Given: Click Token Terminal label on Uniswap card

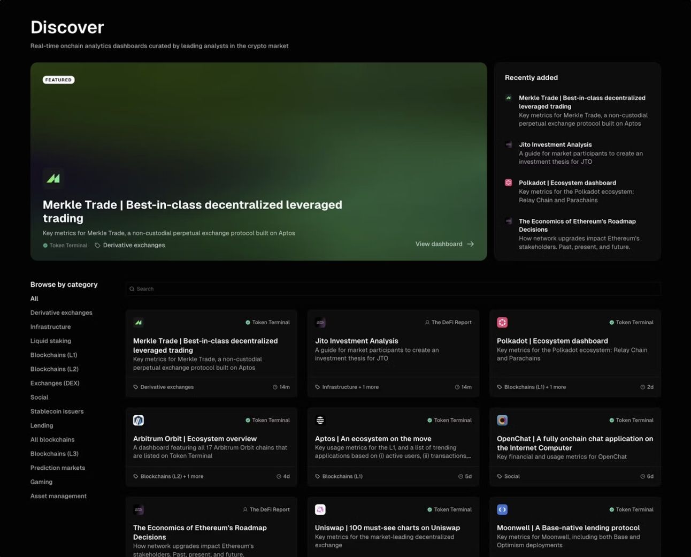Looking at the screenshot, I should click(x=450, y=510).
